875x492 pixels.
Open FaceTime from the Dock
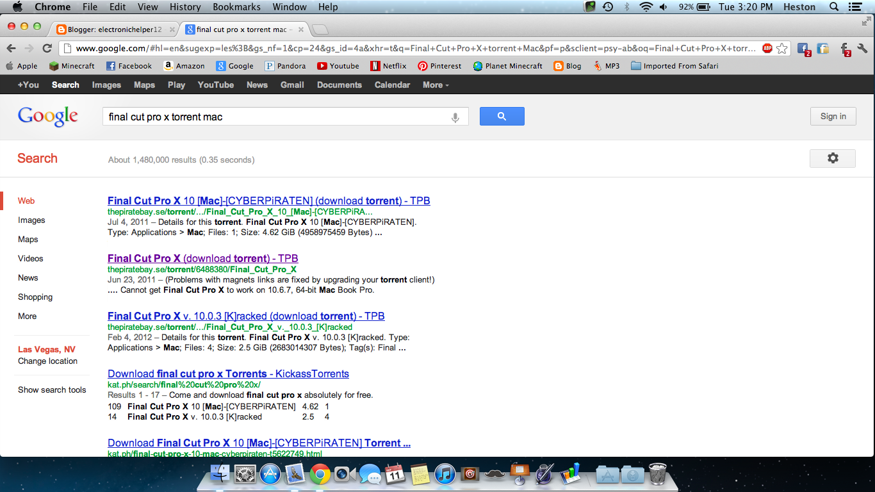click(x=345, y=475)
